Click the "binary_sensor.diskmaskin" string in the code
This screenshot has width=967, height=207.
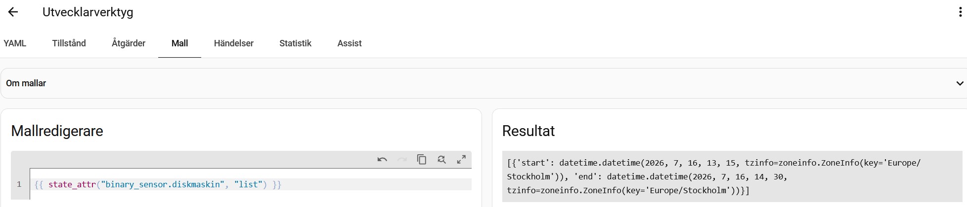click(163, 184)
